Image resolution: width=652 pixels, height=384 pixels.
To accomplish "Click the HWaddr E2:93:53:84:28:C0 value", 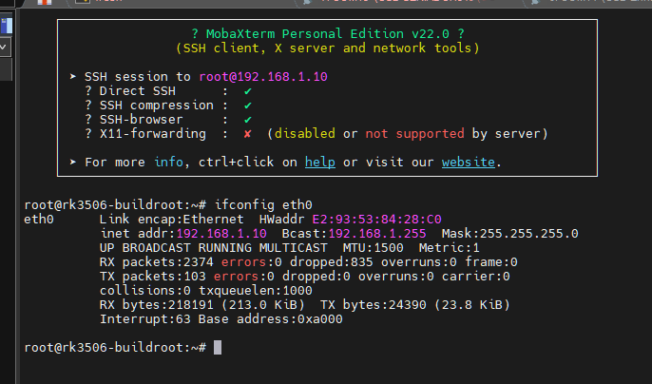I will tap(376, 220).
